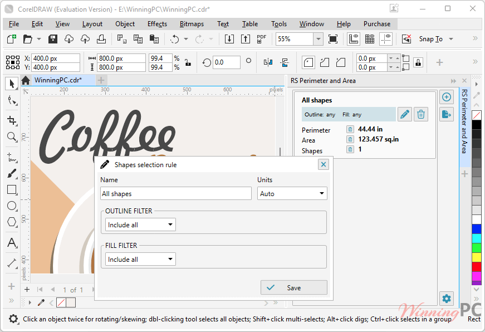Select the chamfered corner option
Image resolution: width=485 pixels, height=332 pixels.
(x=341, y=62)
